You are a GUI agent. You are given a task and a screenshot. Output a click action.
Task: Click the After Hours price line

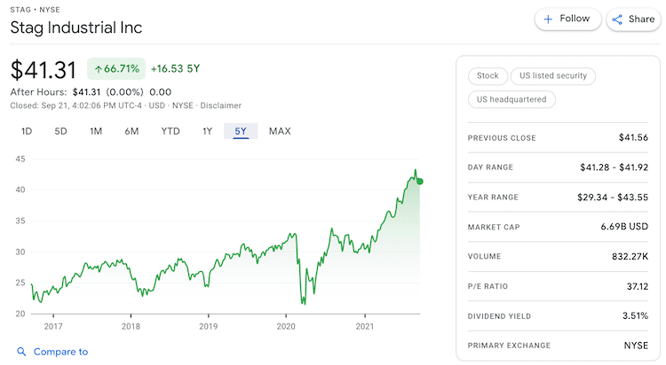point(91,92)
